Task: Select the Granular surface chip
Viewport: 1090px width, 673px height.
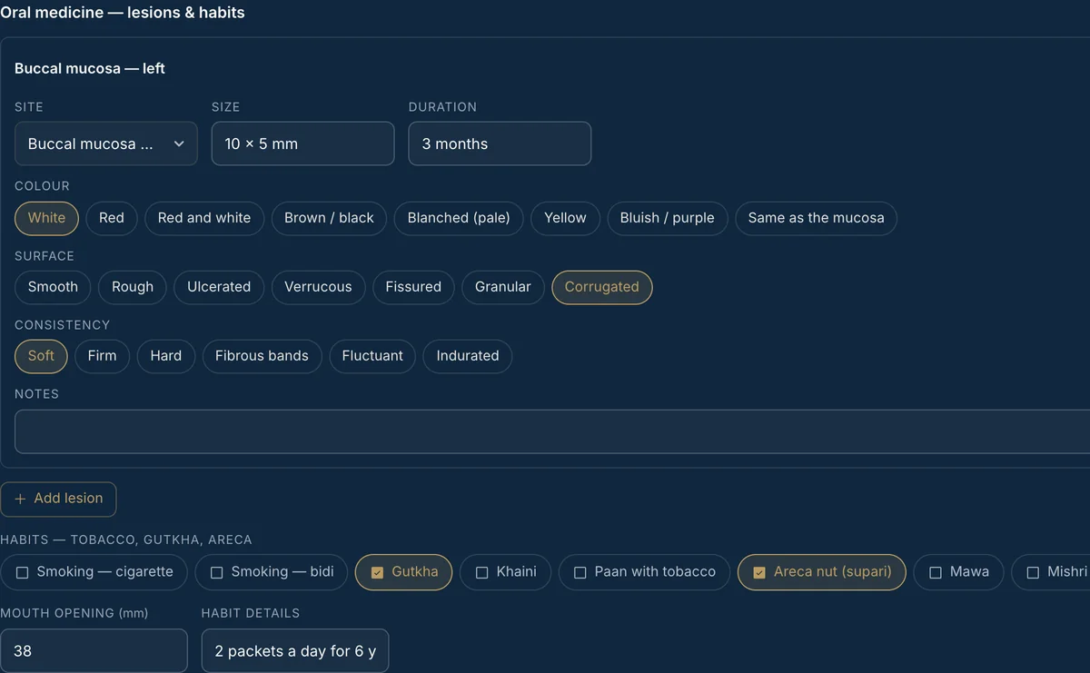Action: click(x=503, y=287)
